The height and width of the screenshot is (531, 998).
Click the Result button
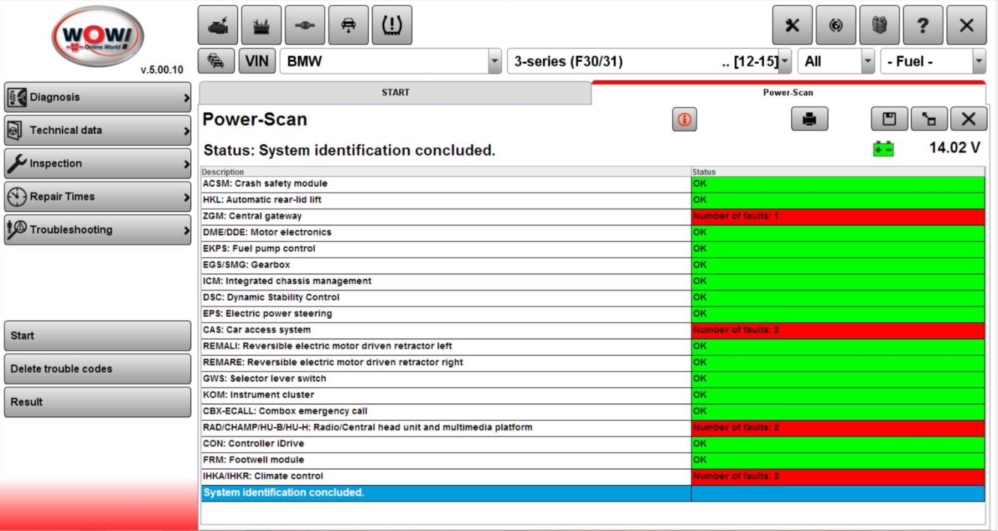[x=97, y=402]
